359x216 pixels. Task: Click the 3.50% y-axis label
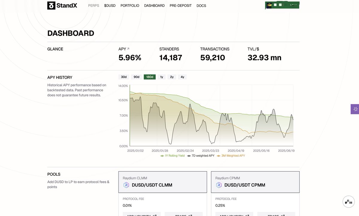point(124,131)
